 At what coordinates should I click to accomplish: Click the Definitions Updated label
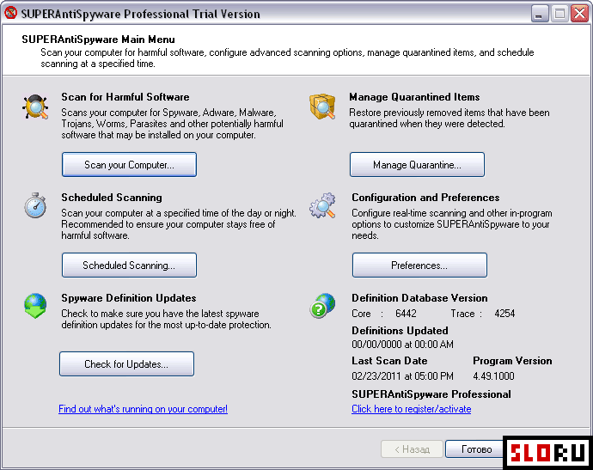[x=400, y=331]
